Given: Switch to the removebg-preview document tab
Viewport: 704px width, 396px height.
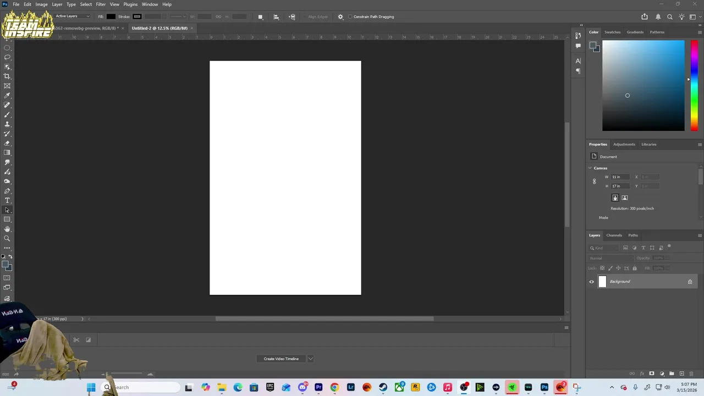Looking at the screenshot, I should (86, 28).
